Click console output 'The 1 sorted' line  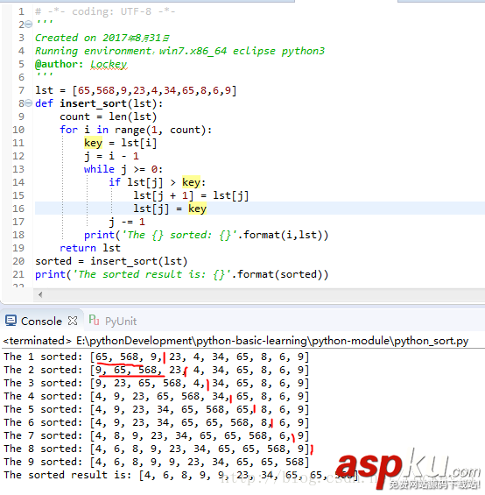coord(157,357)
